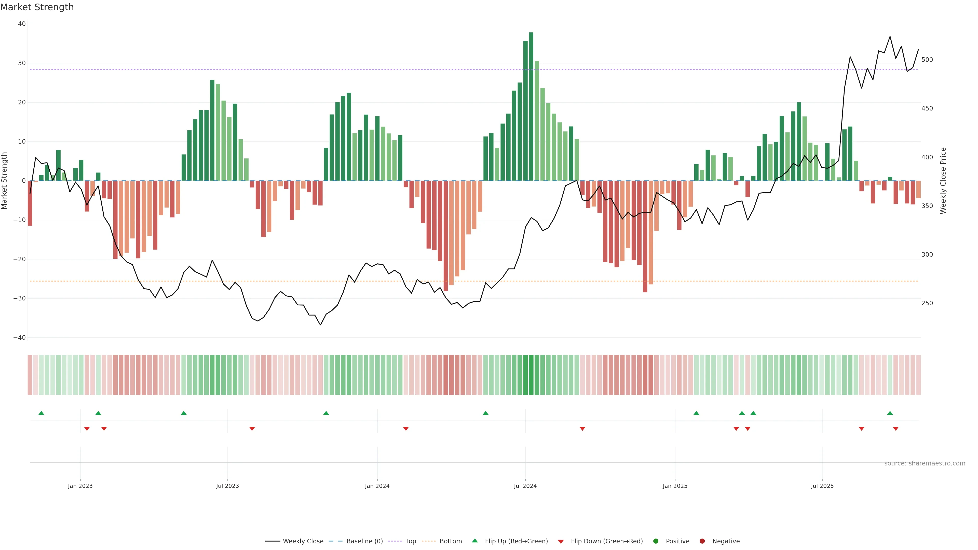Click the Negative red circle legend icon
978x550 pixels.
coord(702,541)
